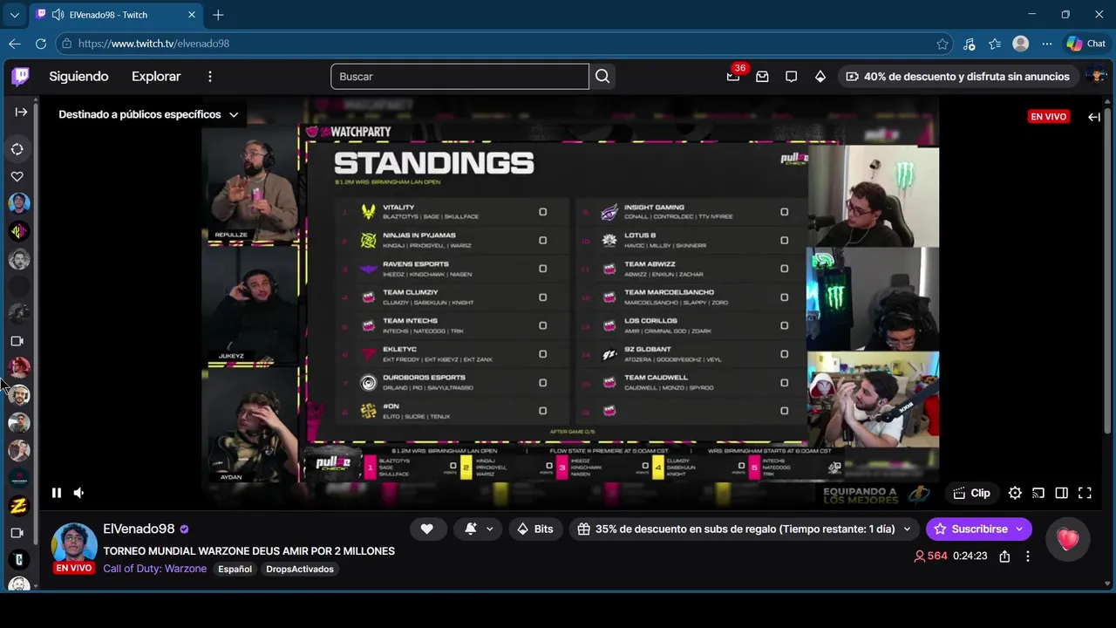Select the DropsActivados tag

(300, 569)
